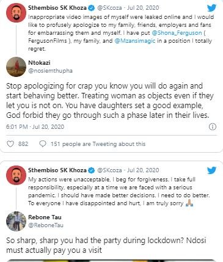The height and width of the screenshot is (262, 223).
Task: Follow the @Mzansimagic mention link
Action: tap(135, 41)
